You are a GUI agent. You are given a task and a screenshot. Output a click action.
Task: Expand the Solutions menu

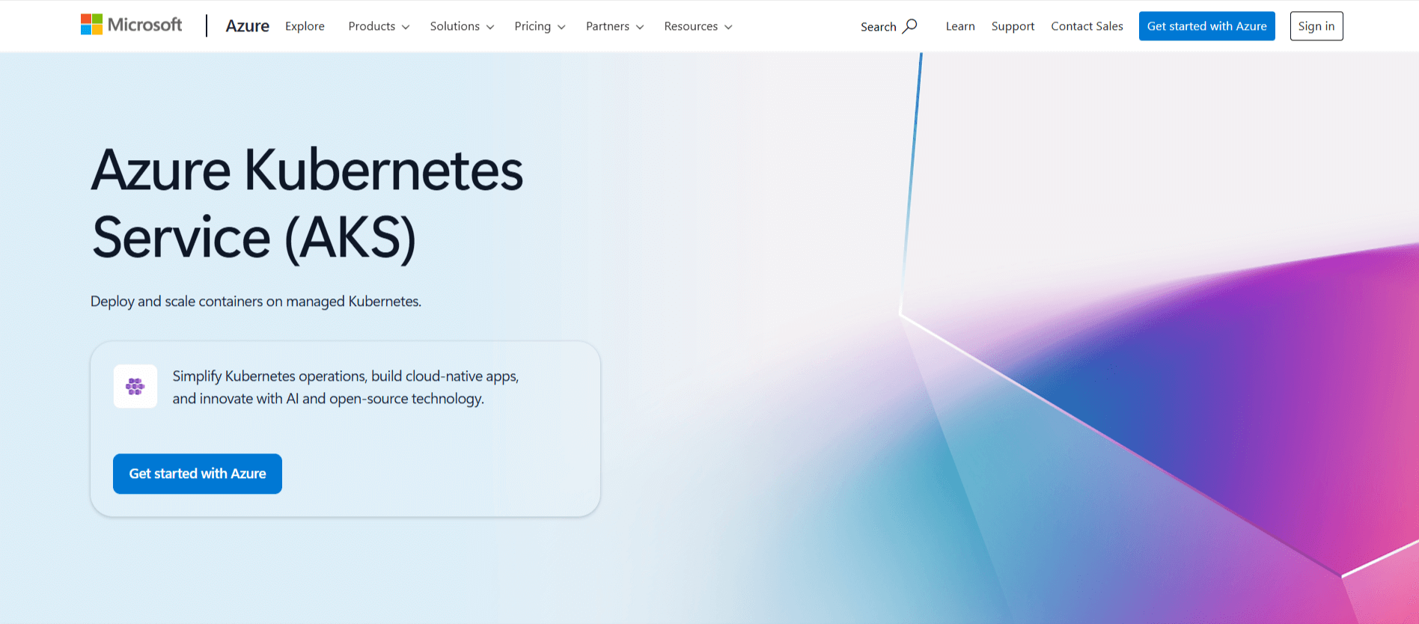pos(462,26)
